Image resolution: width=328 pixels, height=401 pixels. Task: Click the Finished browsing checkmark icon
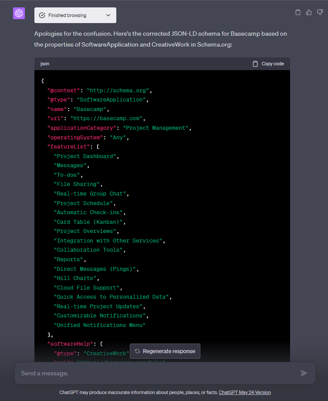click(42, 15)
